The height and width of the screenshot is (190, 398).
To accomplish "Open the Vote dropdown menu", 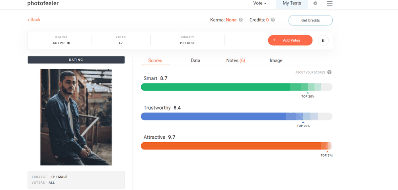I will tap(259, 3).
